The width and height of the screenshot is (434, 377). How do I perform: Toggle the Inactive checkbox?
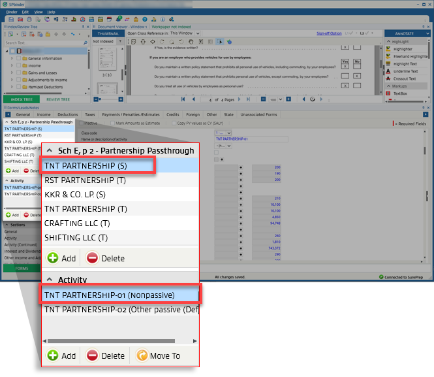81,123
